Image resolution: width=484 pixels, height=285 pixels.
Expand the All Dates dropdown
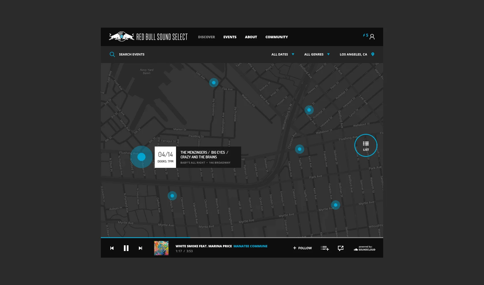[283, 54]
